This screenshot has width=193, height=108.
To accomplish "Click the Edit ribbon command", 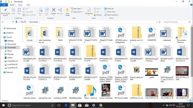I will [x=96, y=12].
